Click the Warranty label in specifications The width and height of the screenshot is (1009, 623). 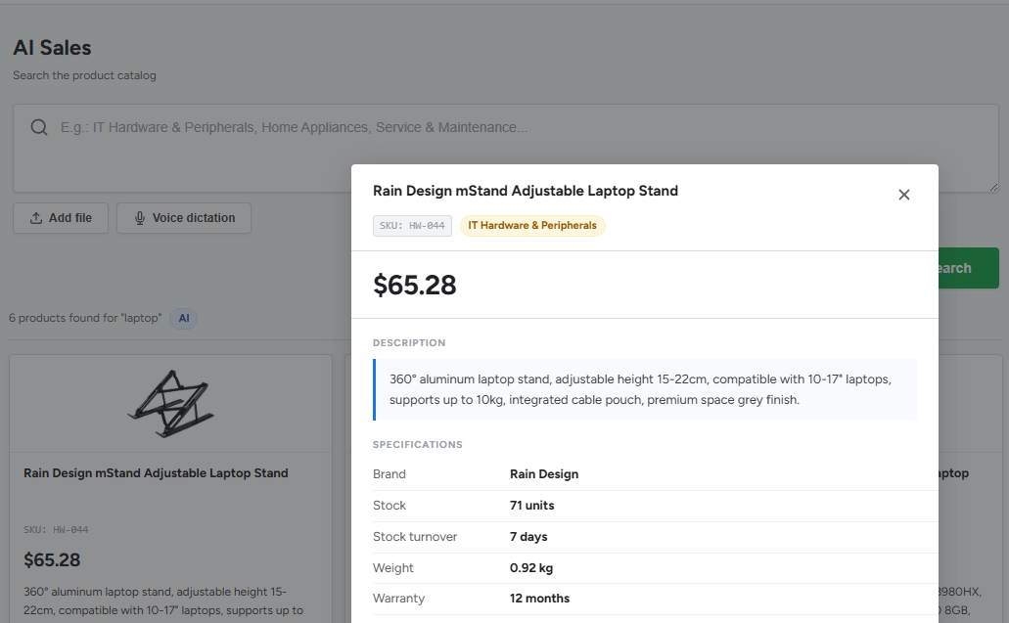click(x=399, y=599)
